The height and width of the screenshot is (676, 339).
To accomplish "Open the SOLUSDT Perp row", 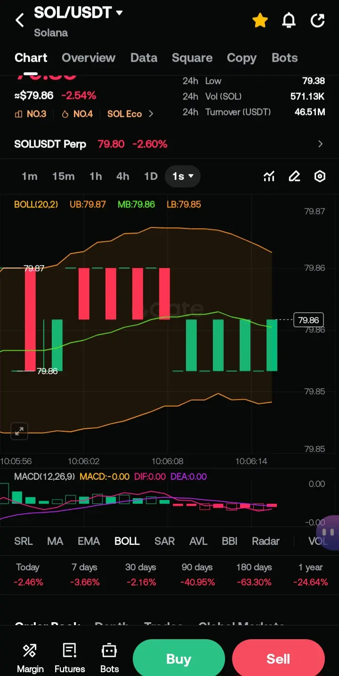I will click(x=169, y=144).
